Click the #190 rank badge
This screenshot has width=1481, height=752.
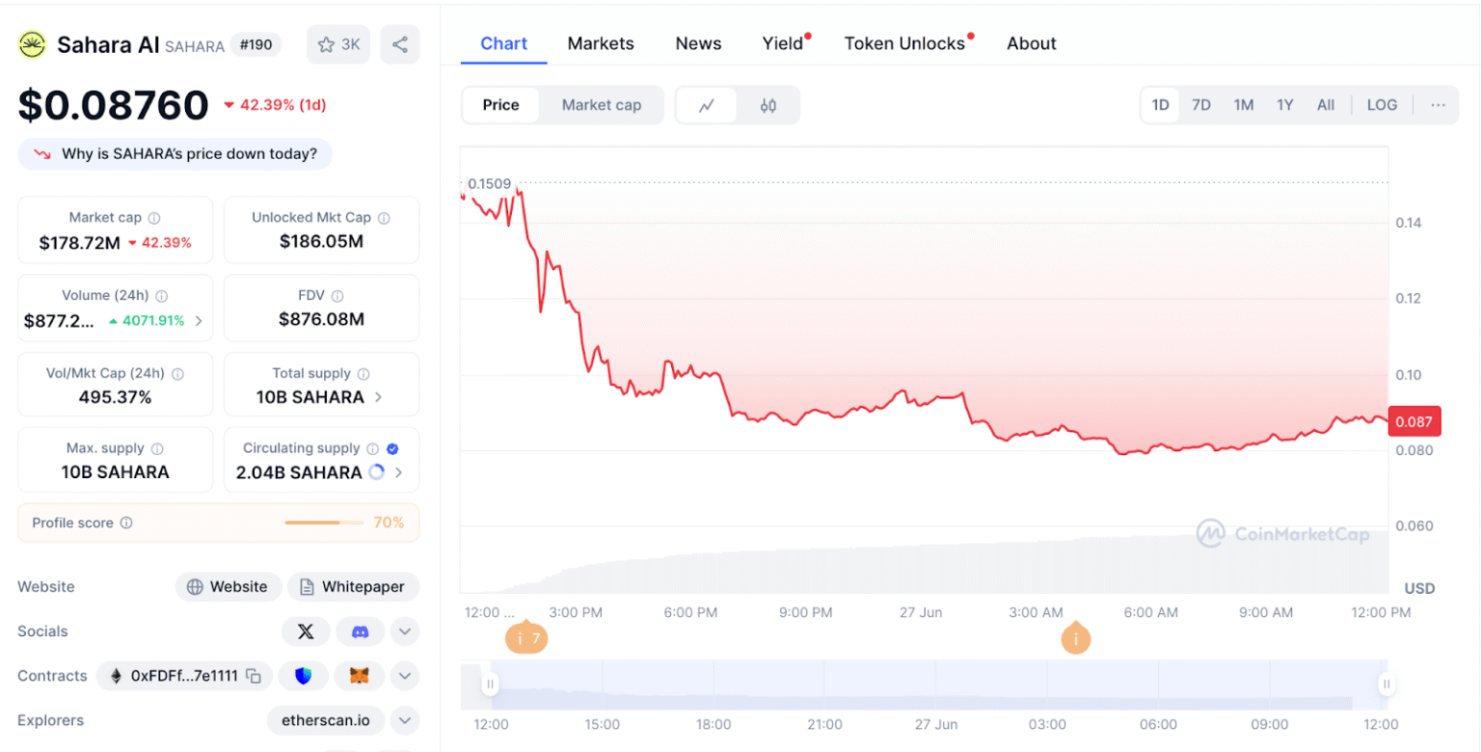(x=256, y=44)
